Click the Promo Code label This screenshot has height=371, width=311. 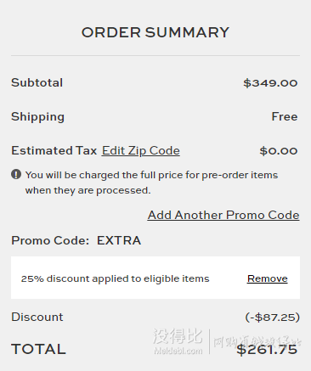click(50, 240)
